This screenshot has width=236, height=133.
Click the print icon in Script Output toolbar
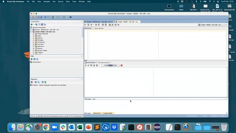(x=94, y=65)
